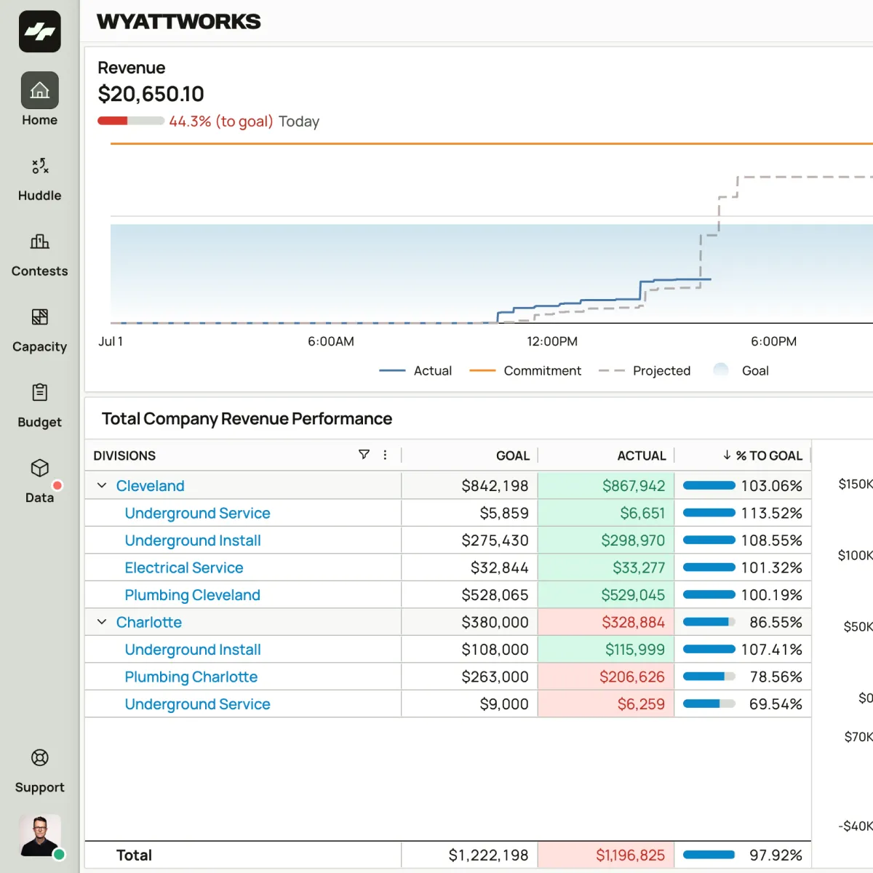The height and width of the screenshot is (873, 873).
Task: Collapse the Charlotte division row
Action: 102,622
